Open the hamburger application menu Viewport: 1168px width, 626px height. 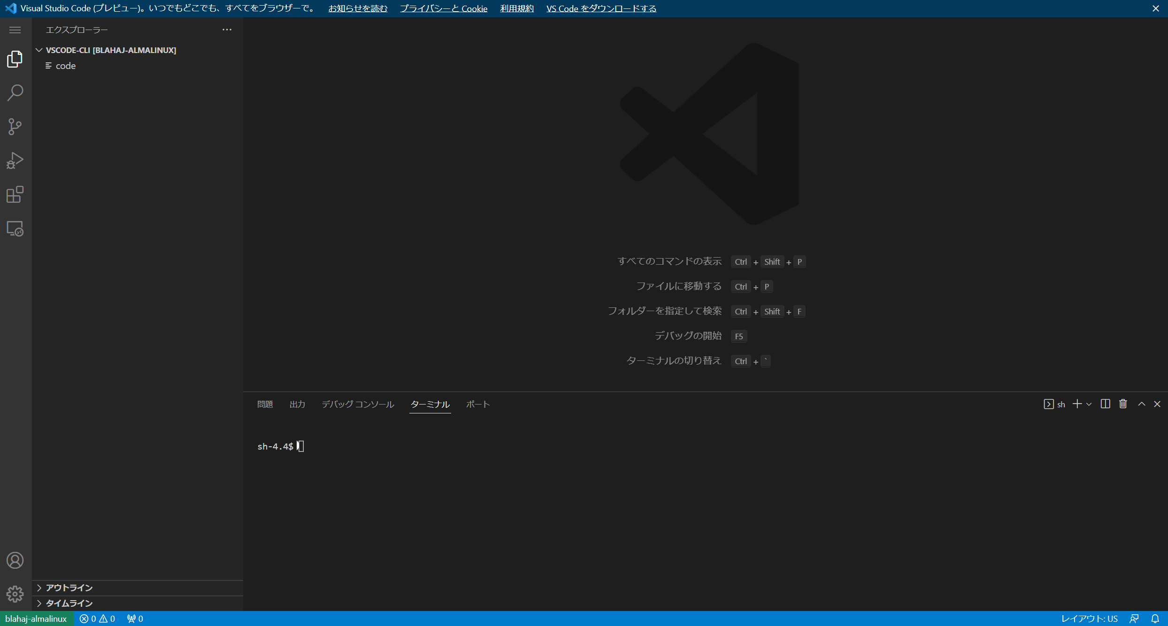click(x=15, y=30)
